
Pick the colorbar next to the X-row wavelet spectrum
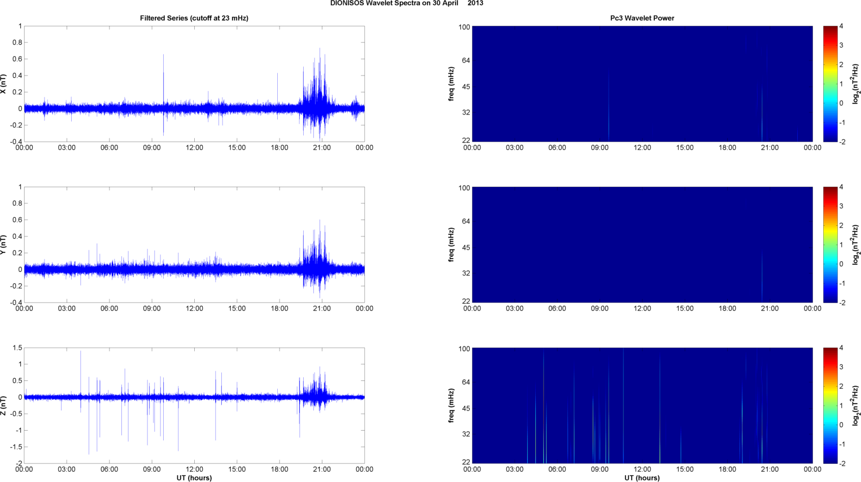pyautogui.click(x=830, y=84)
